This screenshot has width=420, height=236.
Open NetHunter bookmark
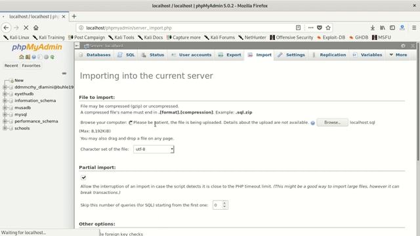(x=252, y=37)
